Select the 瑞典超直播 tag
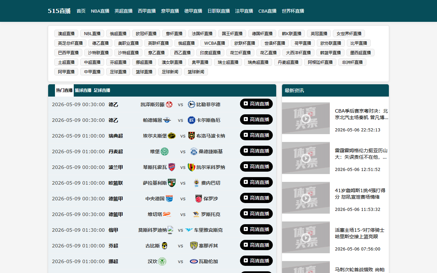 (258, 62)
